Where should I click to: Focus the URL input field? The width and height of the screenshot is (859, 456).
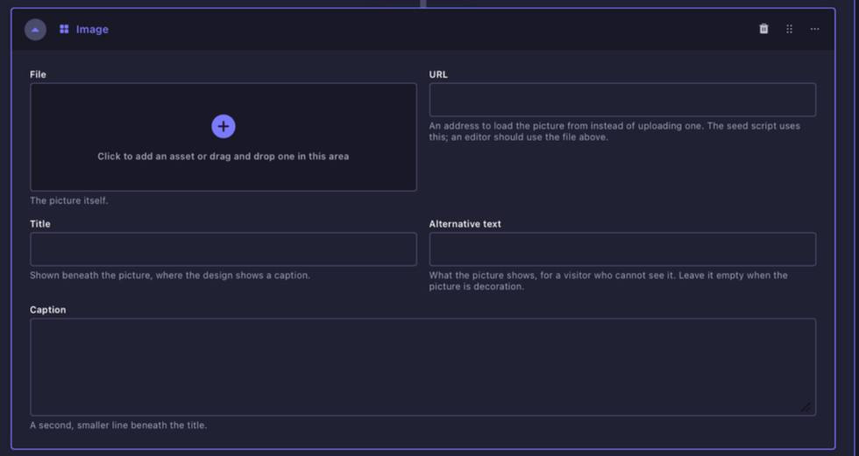[622, 100]
